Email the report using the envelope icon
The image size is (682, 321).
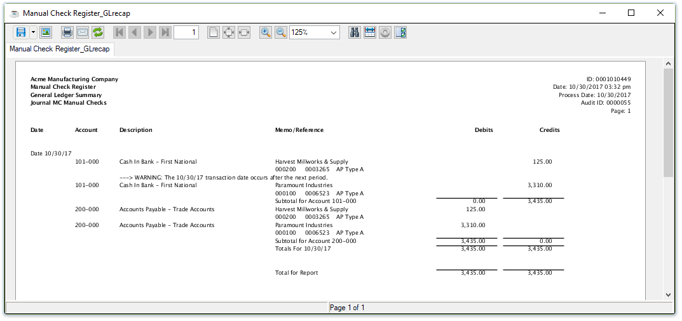coord(83,32)
